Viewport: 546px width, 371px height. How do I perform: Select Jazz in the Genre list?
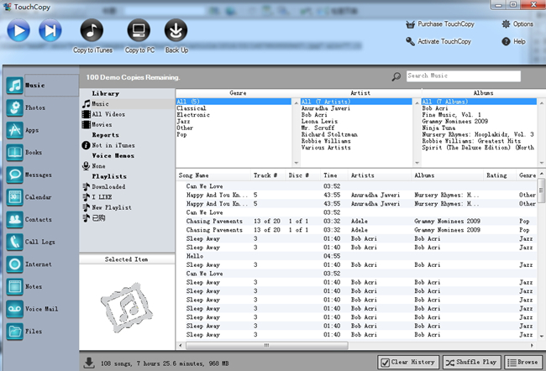coord(183,121)
